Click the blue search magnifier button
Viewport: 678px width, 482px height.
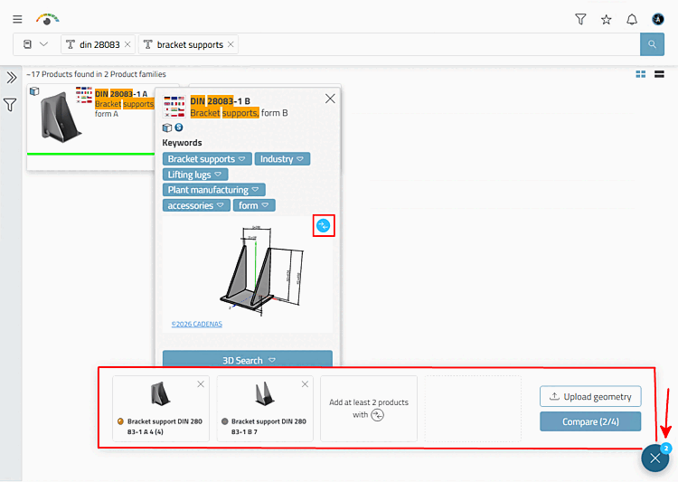click(652, 44)
